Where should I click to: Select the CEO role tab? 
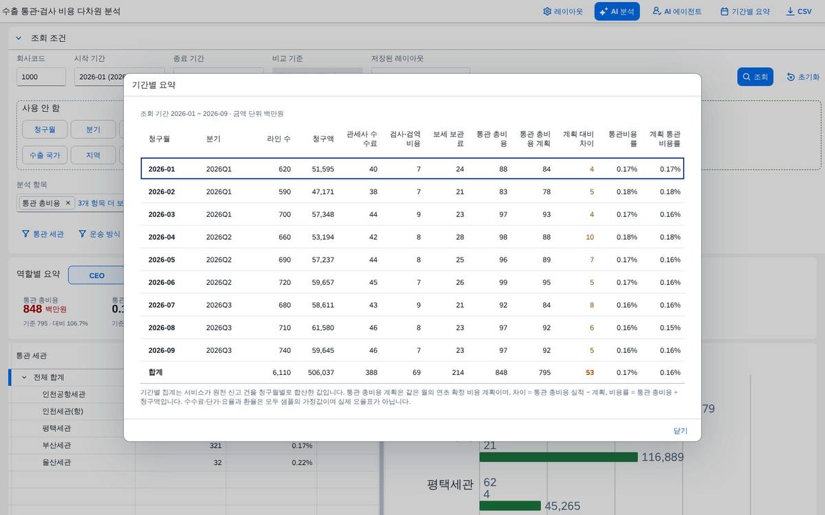(x=97, y=275)
